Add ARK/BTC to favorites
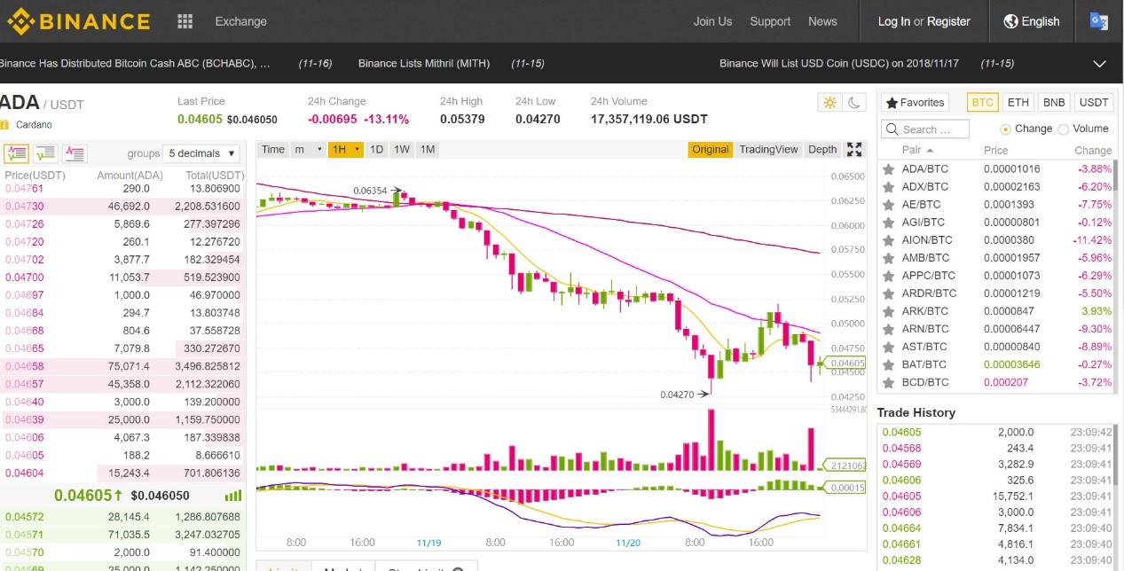1124x571 pixels. [x=888, y=311]
